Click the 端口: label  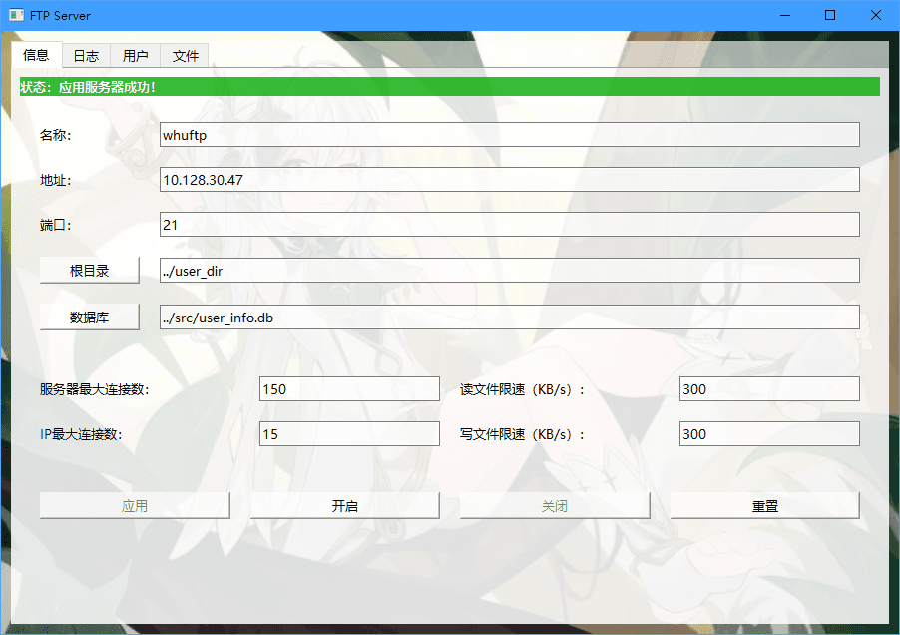click(x=55, y=225)
